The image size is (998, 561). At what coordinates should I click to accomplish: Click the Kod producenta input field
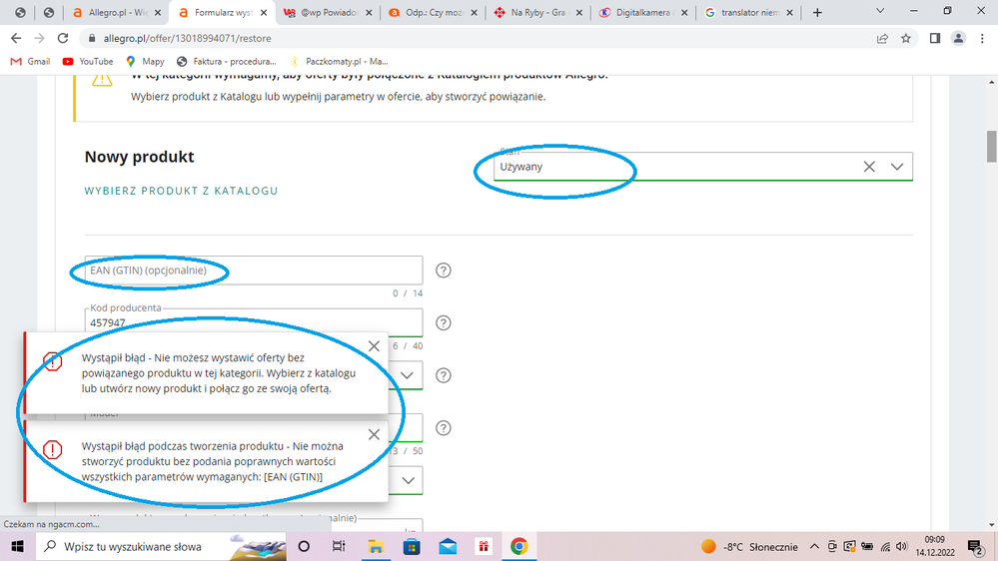point(254,322)
